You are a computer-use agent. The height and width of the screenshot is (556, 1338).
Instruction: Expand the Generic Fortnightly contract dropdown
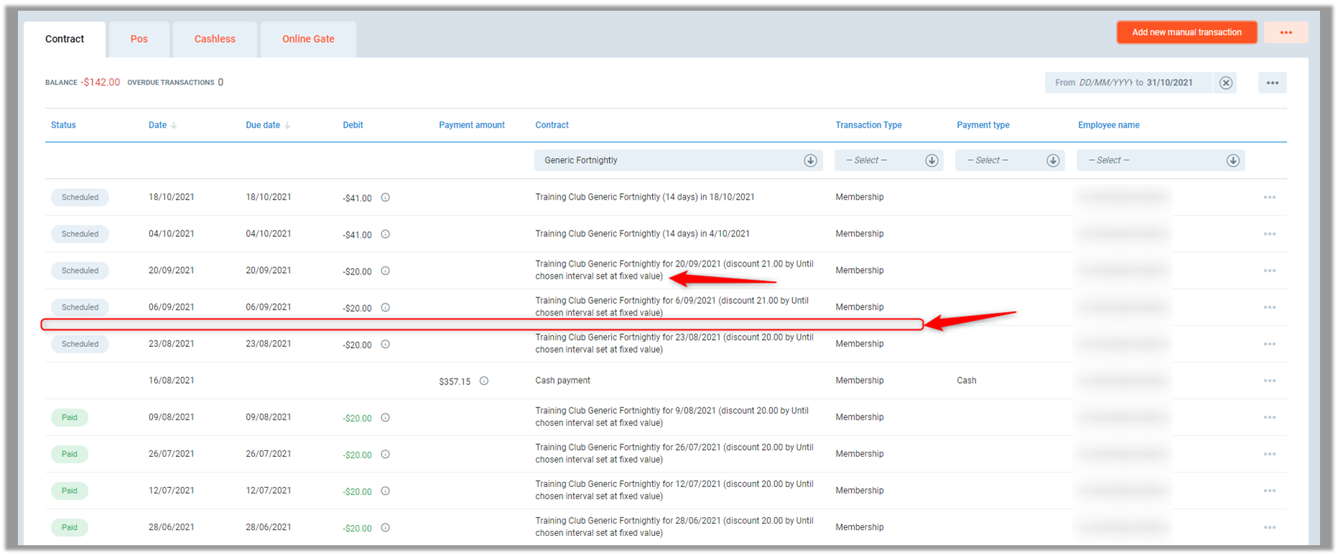[810, 160]
